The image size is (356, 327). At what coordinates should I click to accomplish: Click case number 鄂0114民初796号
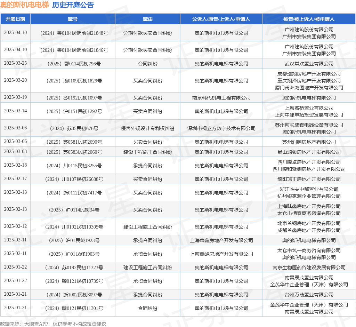pyautogui.click(x=74, y=64)
